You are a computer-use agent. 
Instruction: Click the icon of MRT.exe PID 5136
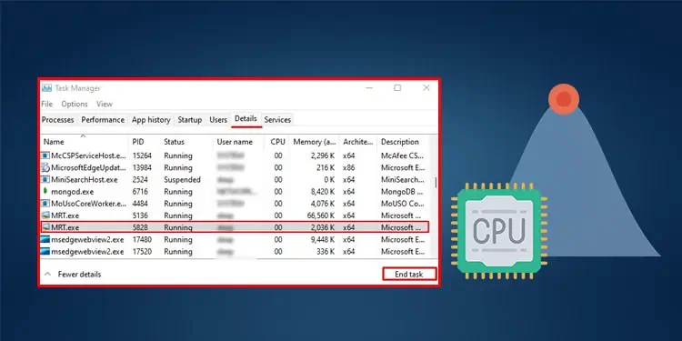45,216
